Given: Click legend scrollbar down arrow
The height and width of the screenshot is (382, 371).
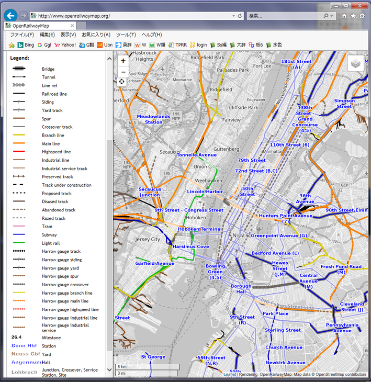Looking at the screenshot, I should coord(109,369).
